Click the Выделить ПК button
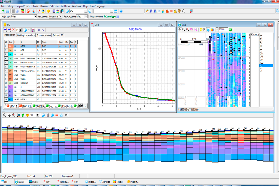The image size is (279, 186). (x=55, y=17)
